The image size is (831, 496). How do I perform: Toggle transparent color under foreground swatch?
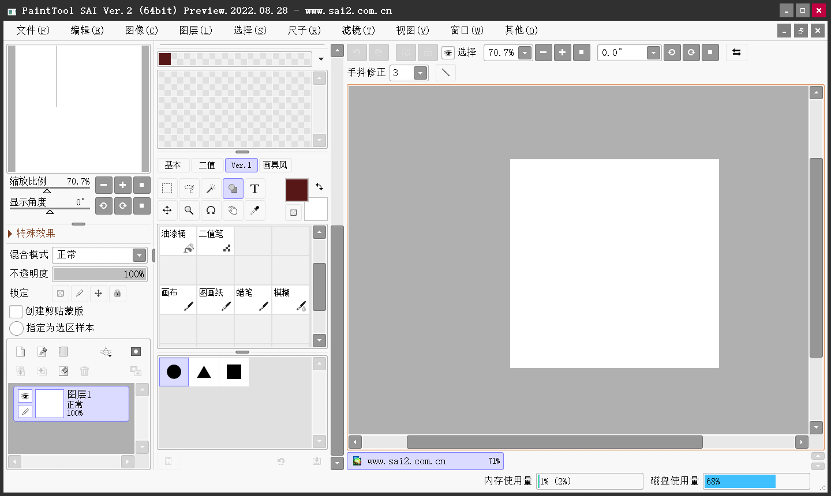point(293,212)
